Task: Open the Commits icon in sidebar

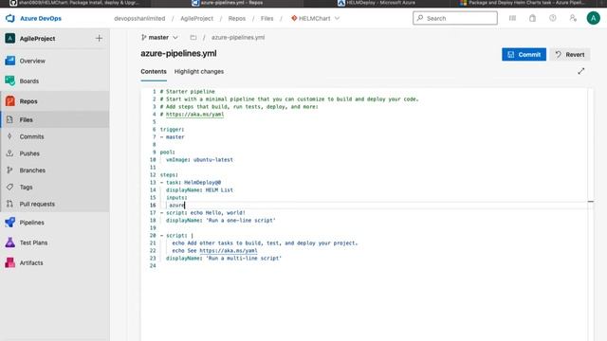Action: coord(9,136)
